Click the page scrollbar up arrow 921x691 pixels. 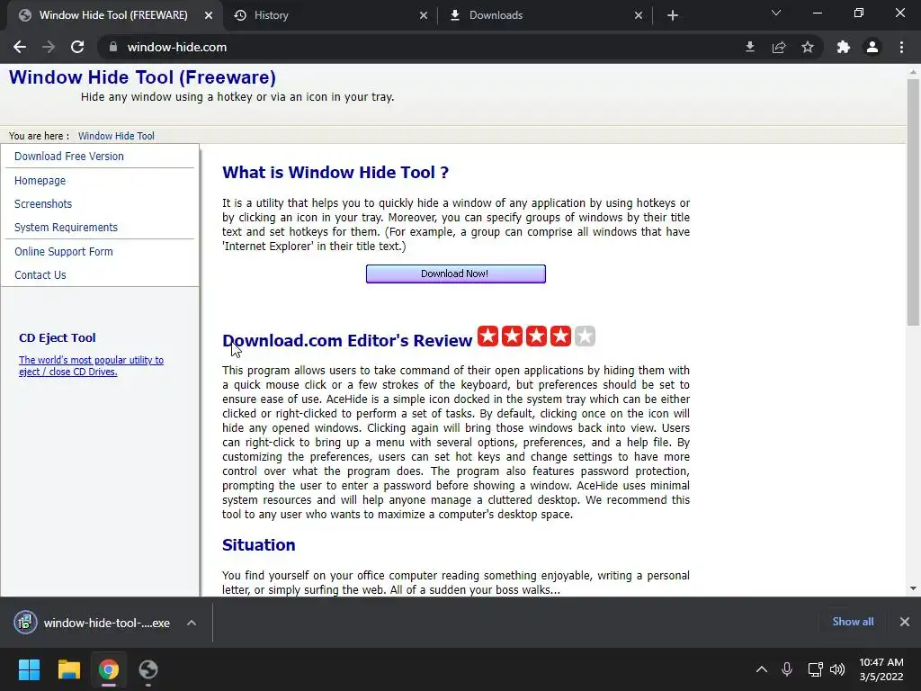coord(913,72)
